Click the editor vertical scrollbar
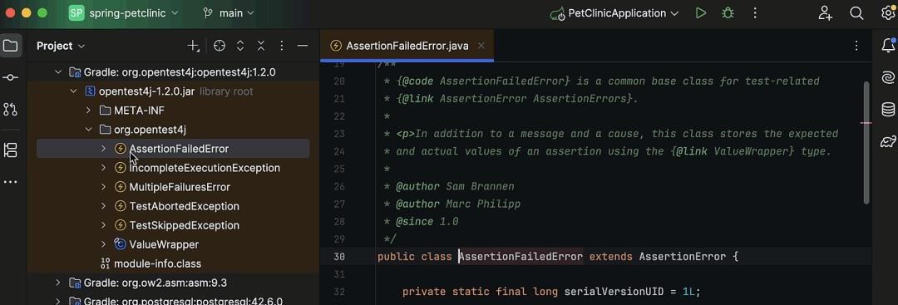Viewport: 898px width, 305px height. [x=866, y=142]
